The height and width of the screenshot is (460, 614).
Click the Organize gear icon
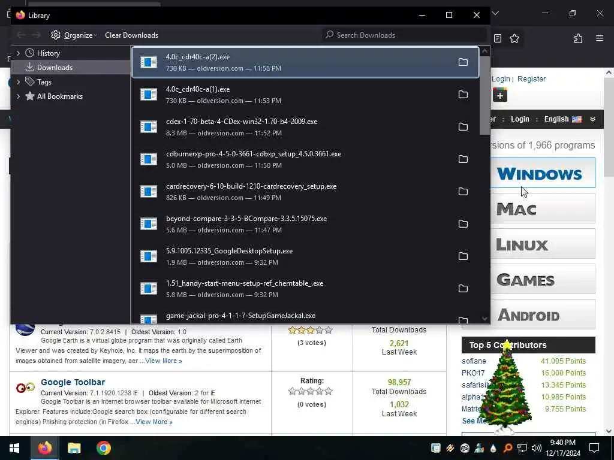(x=56, y=35)
